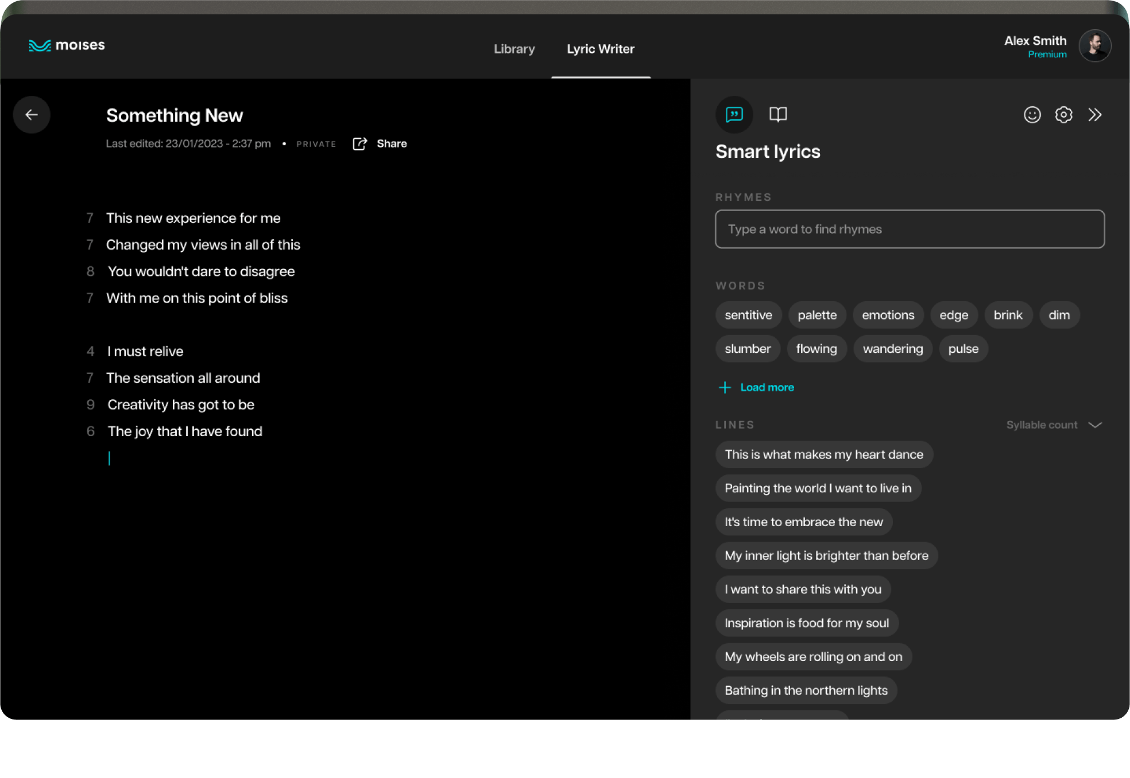This screenshot has height=778, width=1130.
Task: Select the word chip 'palette'
Action: pyautogui.click(x=817, y=315)
